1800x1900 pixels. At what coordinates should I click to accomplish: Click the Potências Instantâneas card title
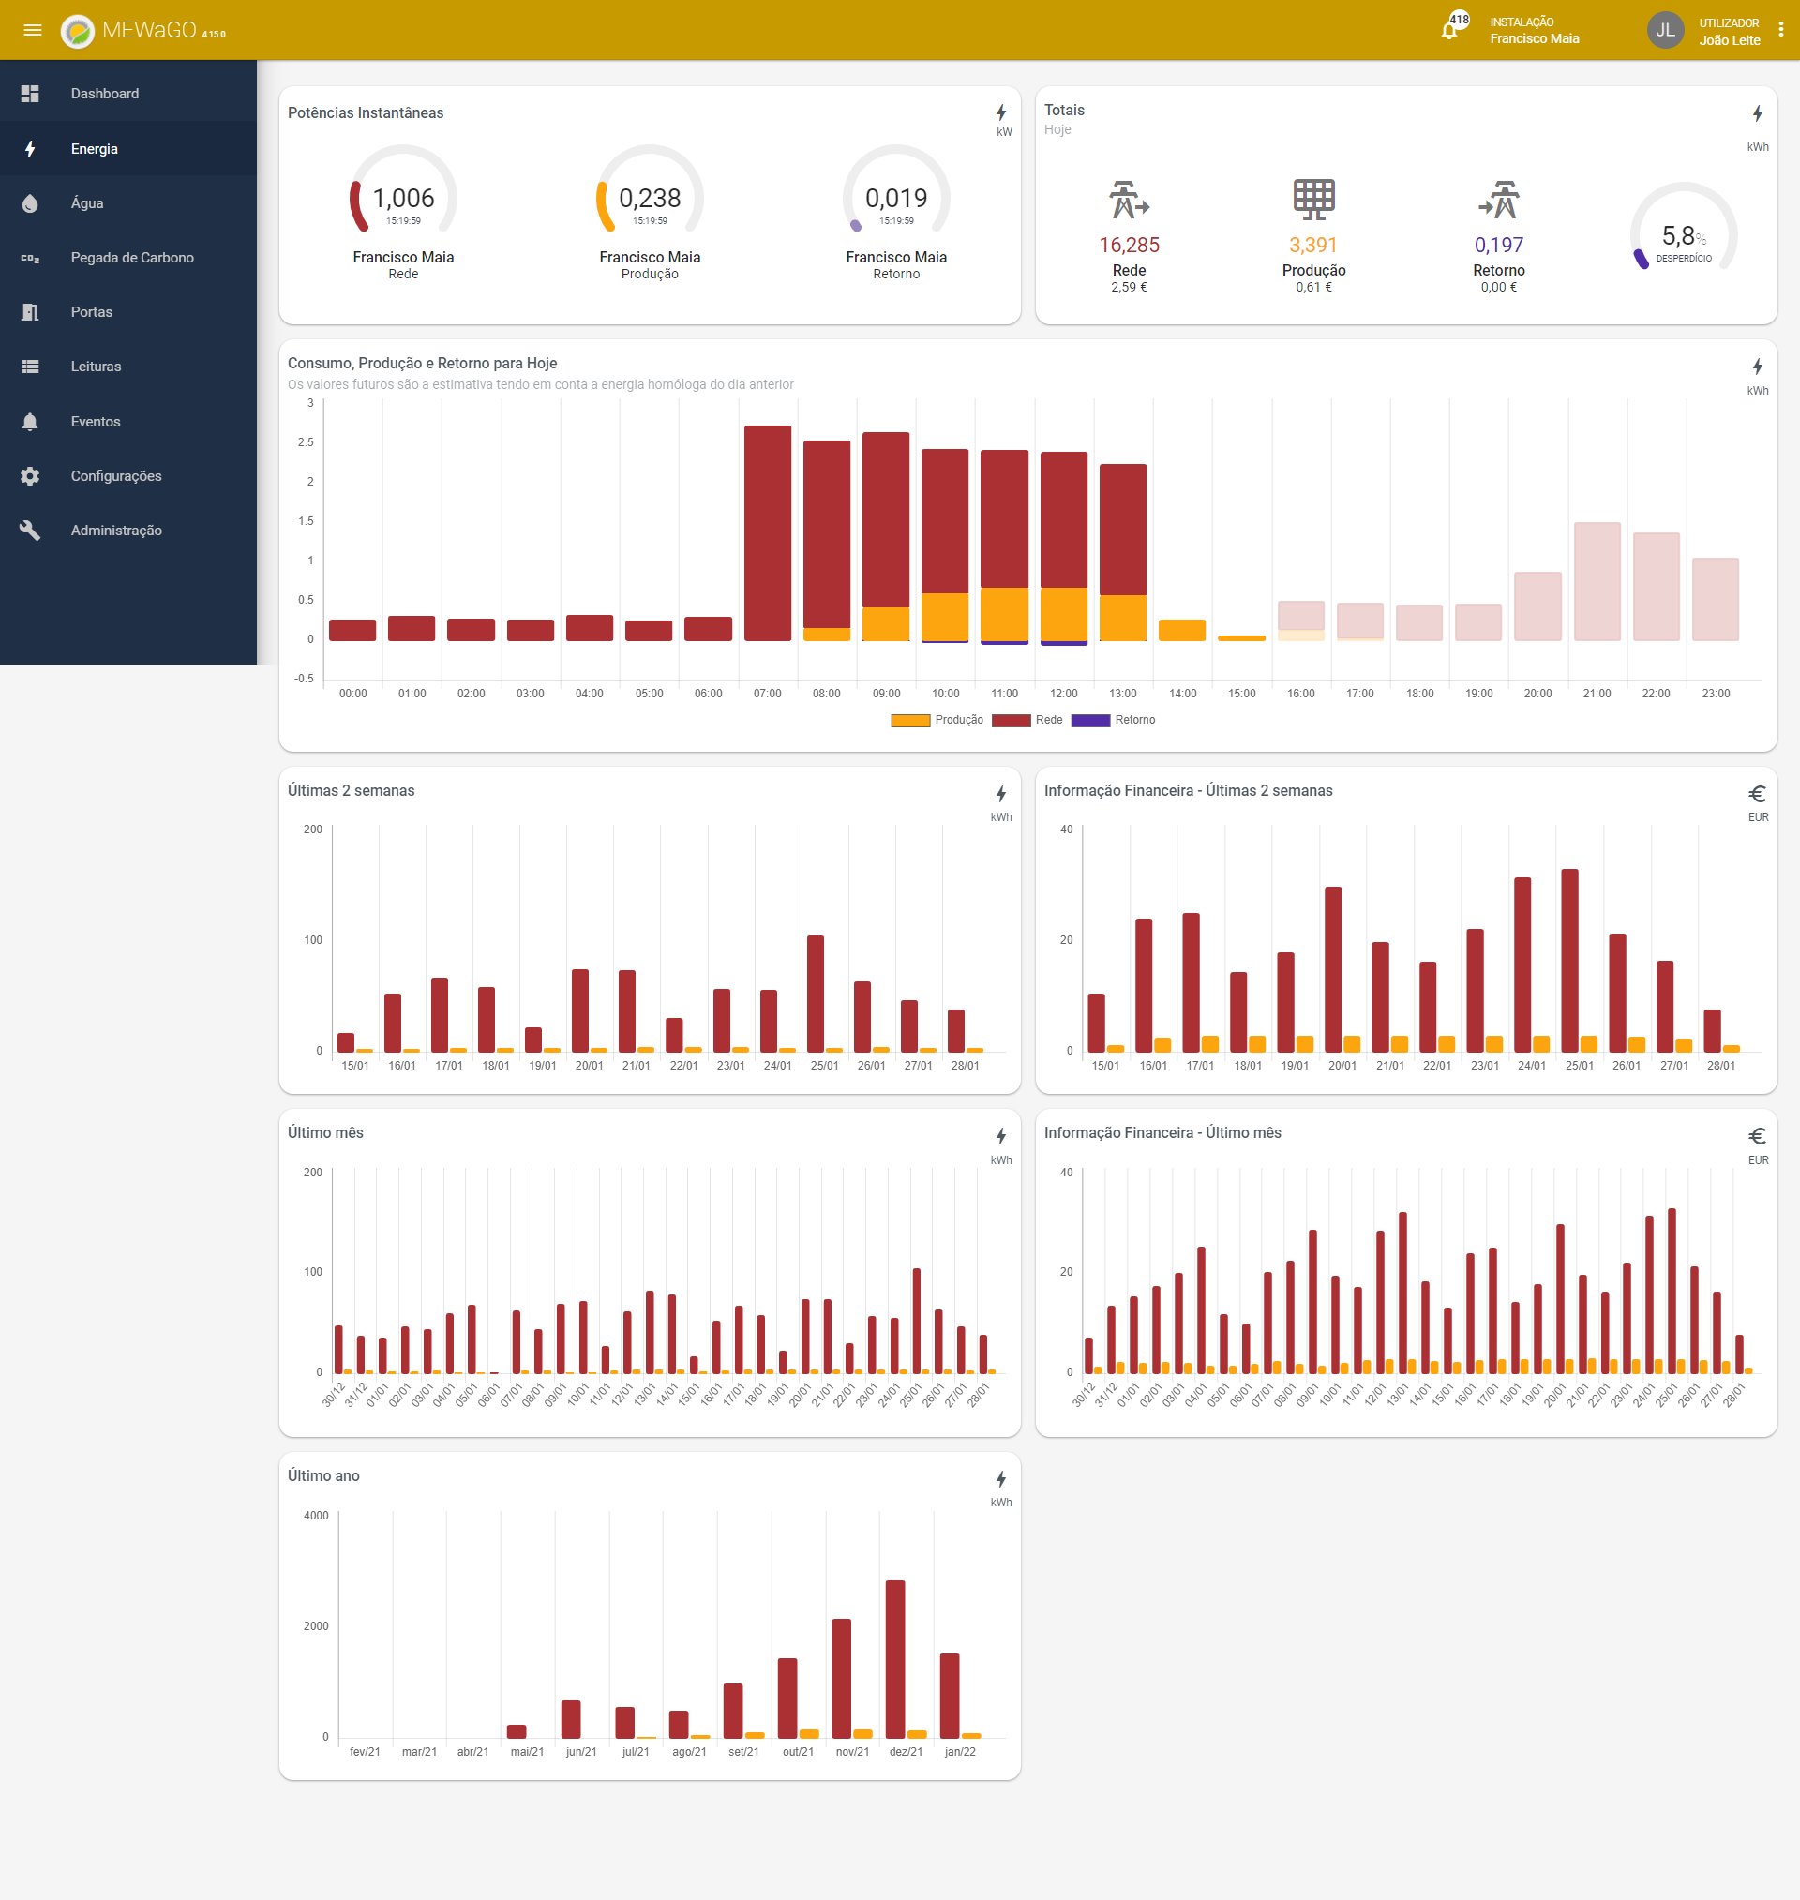[366, 112]
